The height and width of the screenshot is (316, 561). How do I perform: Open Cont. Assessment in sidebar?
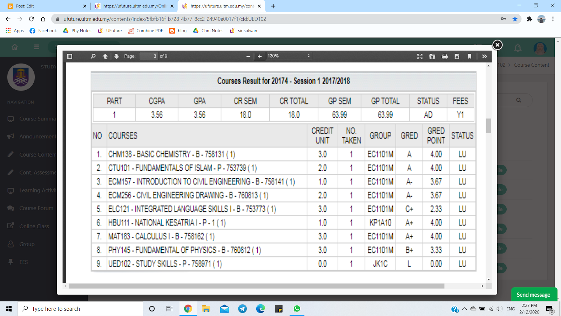tap(32, 172)
